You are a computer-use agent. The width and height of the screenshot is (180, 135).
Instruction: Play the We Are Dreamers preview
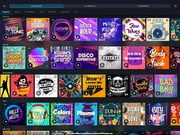click(x=126, y=65)
